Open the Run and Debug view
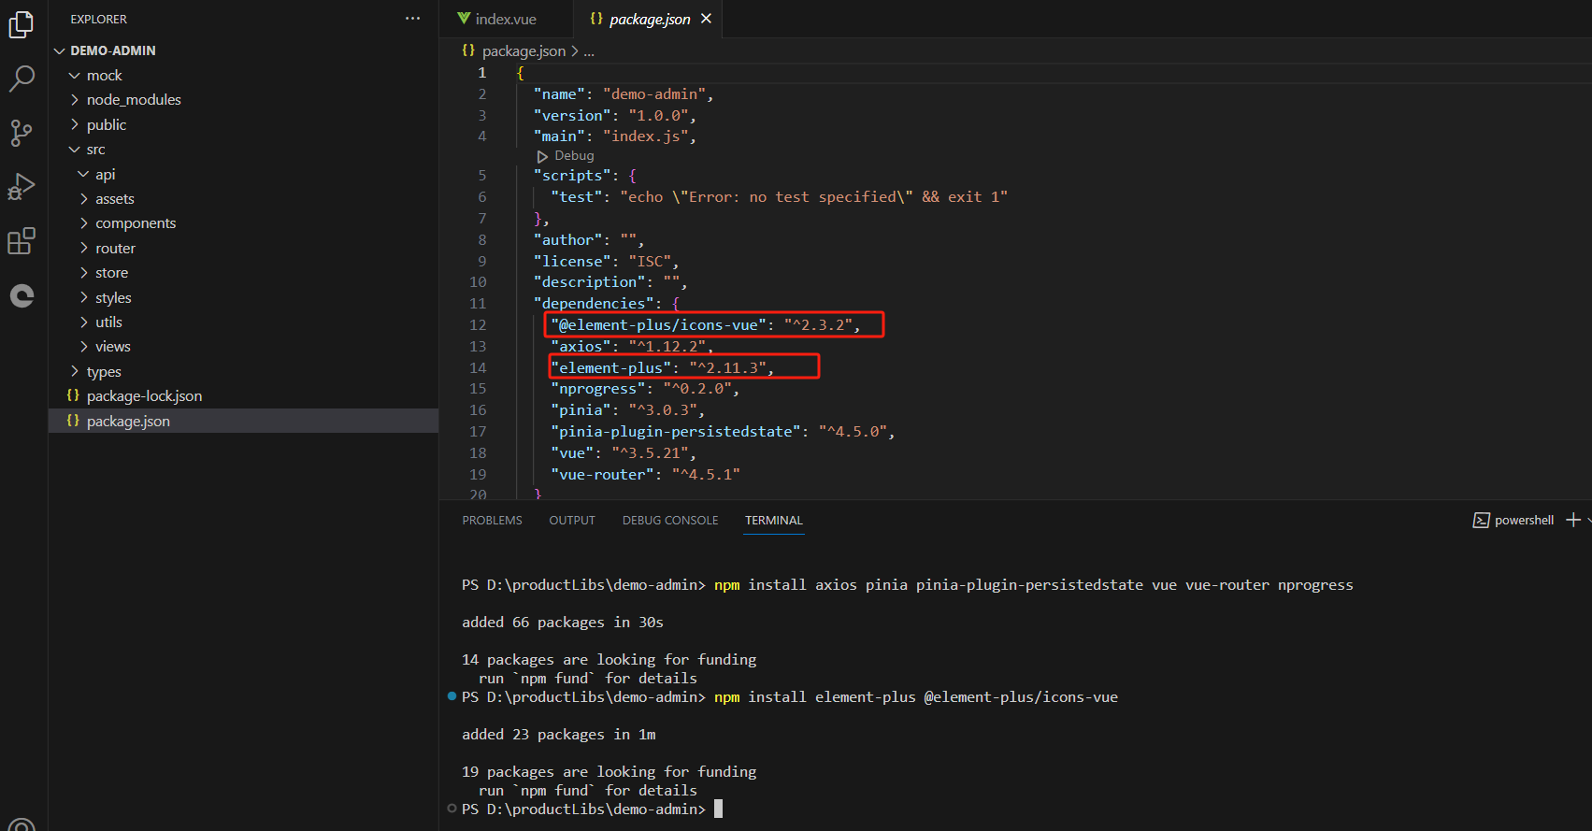This screenshot has height=831, width=1592. (x=22, y=187)
